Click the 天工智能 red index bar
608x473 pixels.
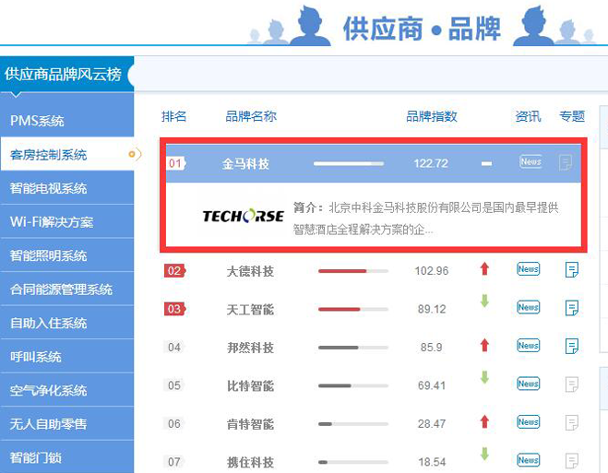pyautogui.click(x=353, y=309)
